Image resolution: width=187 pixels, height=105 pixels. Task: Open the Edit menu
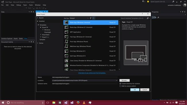pos(7,5)
